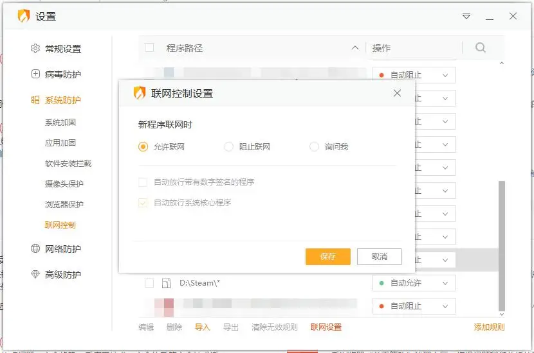Go to 应用加固 sub-item
This screenshot has height=353, width=534.
tap(60, 142)
